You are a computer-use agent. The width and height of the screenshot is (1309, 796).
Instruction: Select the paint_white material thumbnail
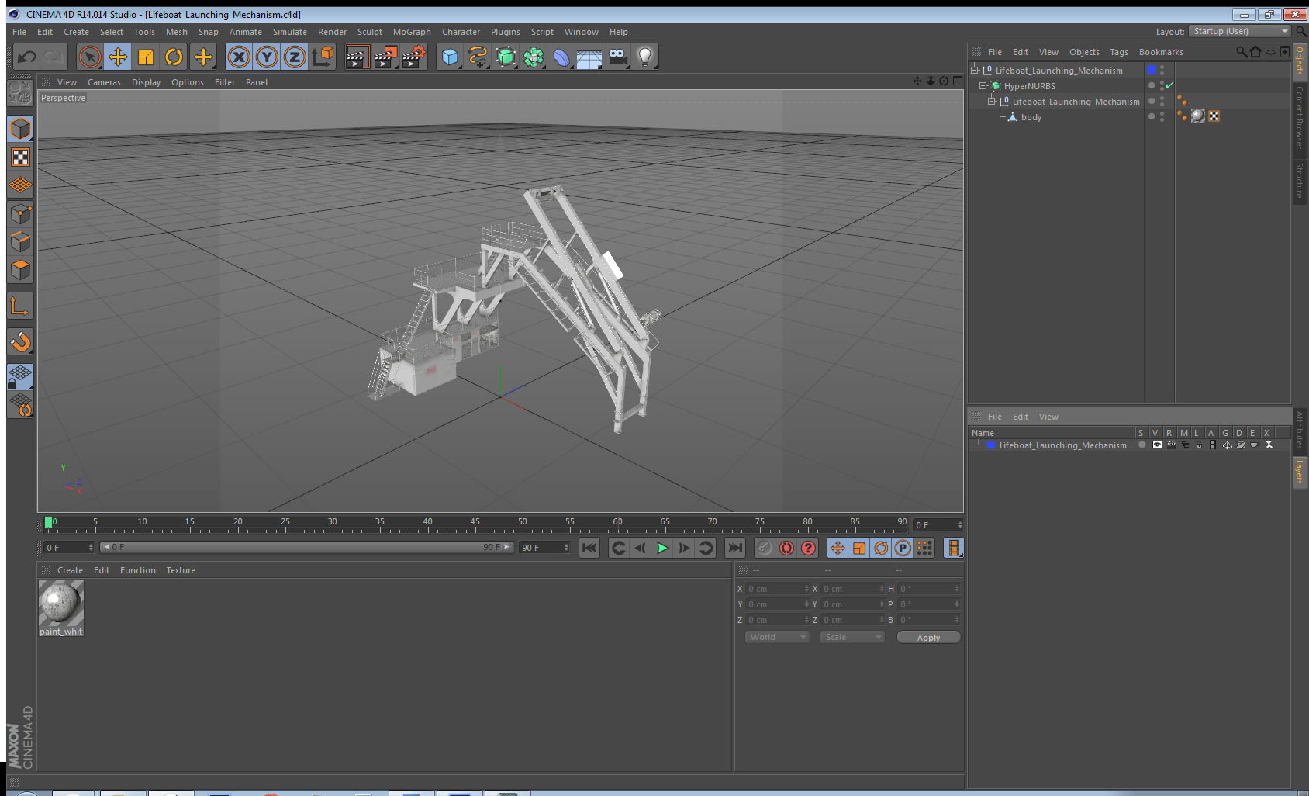[61, 603]
